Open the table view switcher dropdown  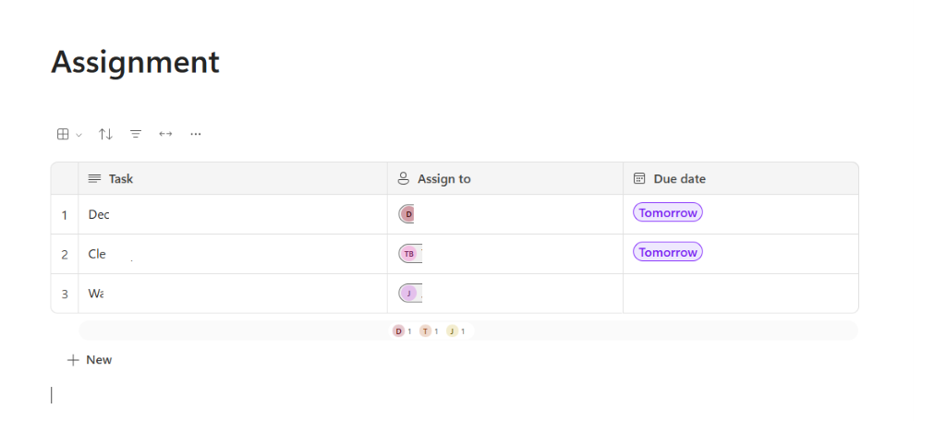pos(68,134)
